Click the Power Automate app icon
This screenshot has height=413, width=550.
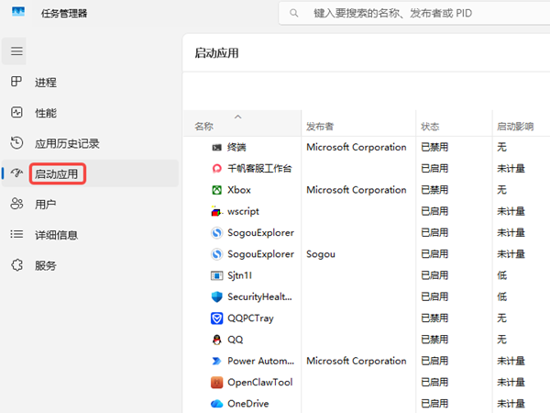coord(216,361)
